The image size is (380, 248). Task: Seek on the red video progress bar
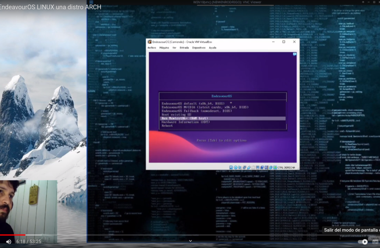click(12, 235)
